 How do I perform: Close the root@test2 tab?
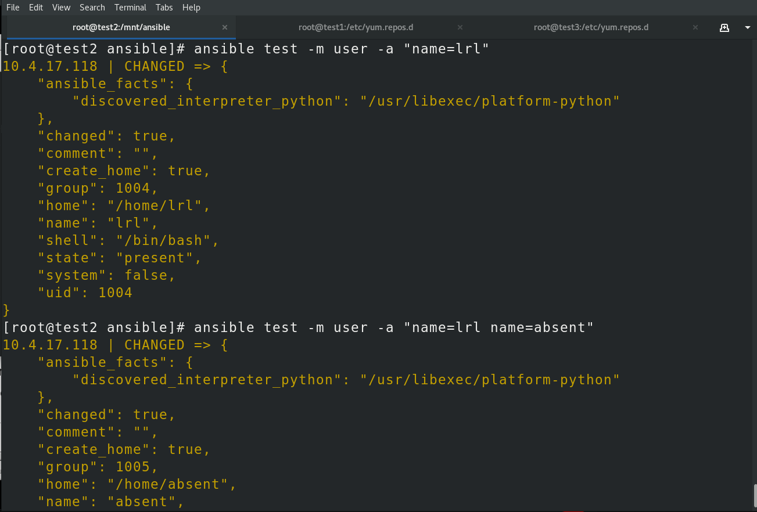(225, 27)
